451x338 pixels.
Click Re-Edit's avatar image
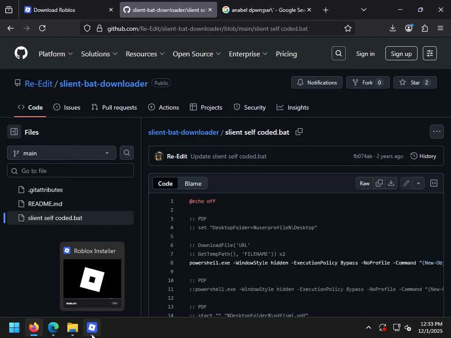coord(159,156)
